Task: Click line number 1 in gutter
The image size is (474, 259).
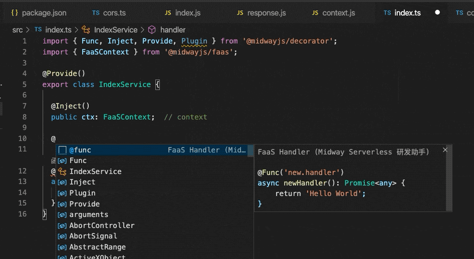Action: point(25,41)
